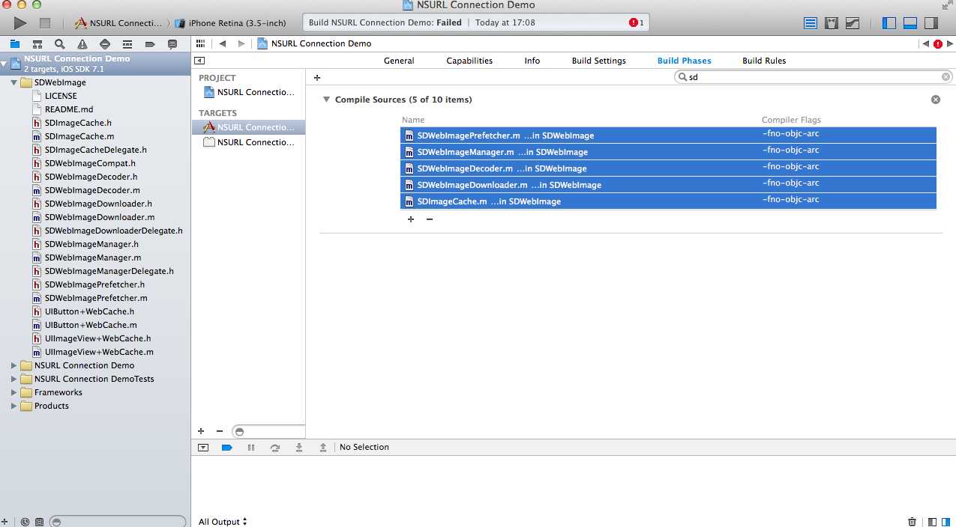Collapse the SDWebImage group

point(14,82)
